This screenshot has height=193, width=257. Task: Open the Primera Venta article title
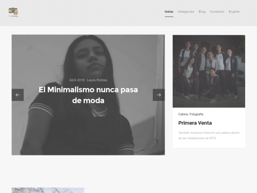195,123
